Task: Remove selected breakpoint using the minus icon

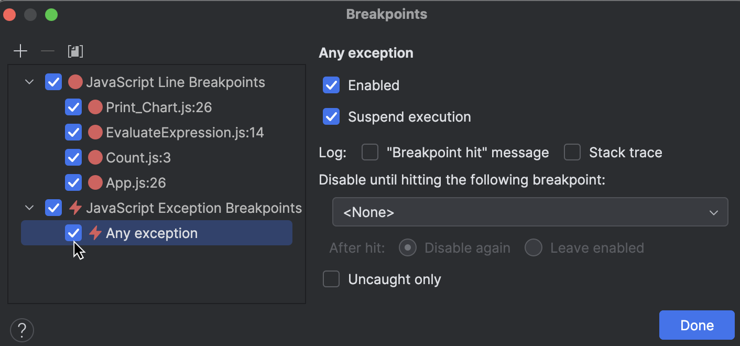Action: click(x=47, y=51)
